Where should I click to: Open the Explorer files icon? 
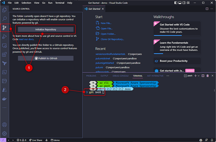point(4,10)
